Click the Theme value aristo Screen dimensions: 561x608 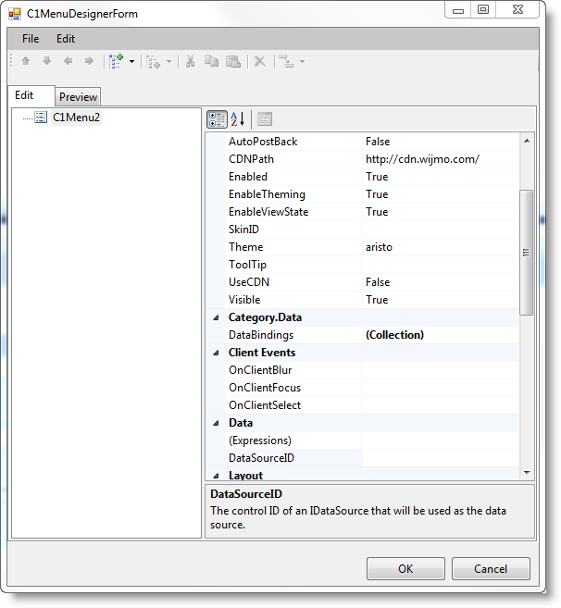pyautogui.click(x=379, y=247)
